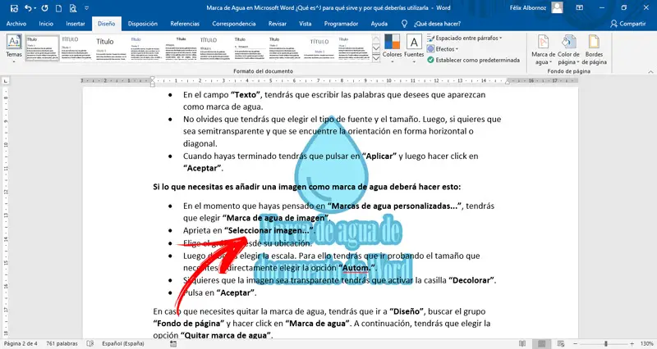Share the document with Compartir
This screenshot has width=657, height=349.
(x=627, y=24)
